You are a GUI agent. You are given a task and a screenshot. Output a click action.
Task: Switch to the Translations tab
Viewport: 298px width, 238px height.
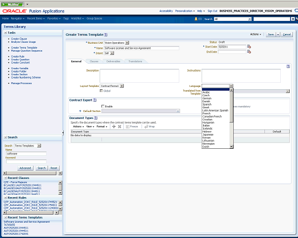click(135, 61)
